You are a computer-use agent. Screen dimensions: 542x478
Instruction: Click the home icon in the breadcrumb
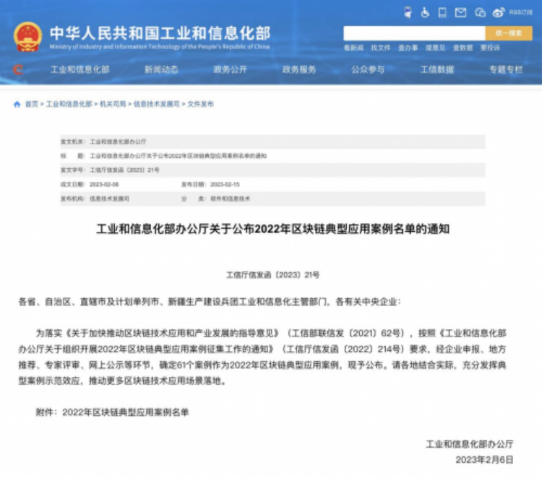click(x=17, y=104)
